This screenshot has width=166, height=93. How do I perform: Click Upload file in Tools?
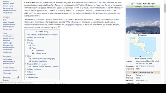(x=7, y=41)
